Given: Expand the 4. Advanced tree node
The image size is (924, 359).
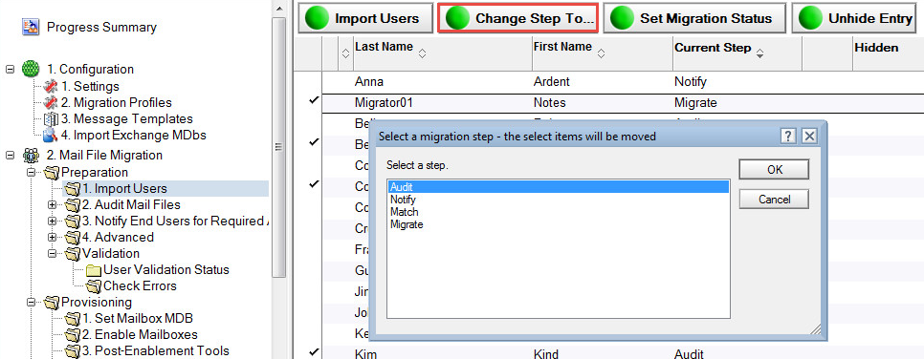Looking at the screenshot, I should [x=53, y=237].
